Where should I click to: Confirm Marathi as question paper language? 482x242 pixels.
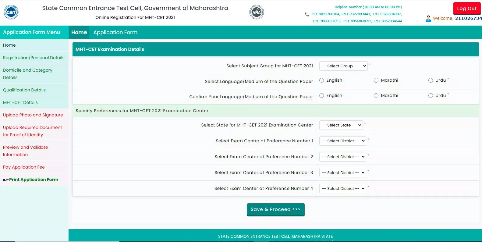point(376,96)
